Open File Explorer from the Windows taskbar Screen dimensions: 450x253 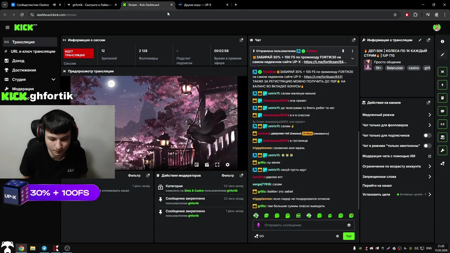[33, 248]
